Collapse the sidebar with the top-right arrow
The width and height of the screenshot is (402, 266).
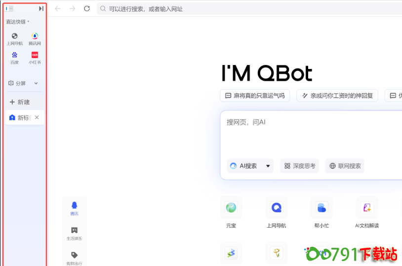click(x=41, y=8)
